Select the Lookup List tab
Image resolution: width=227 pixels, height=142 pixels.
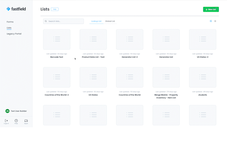point(96,21)
